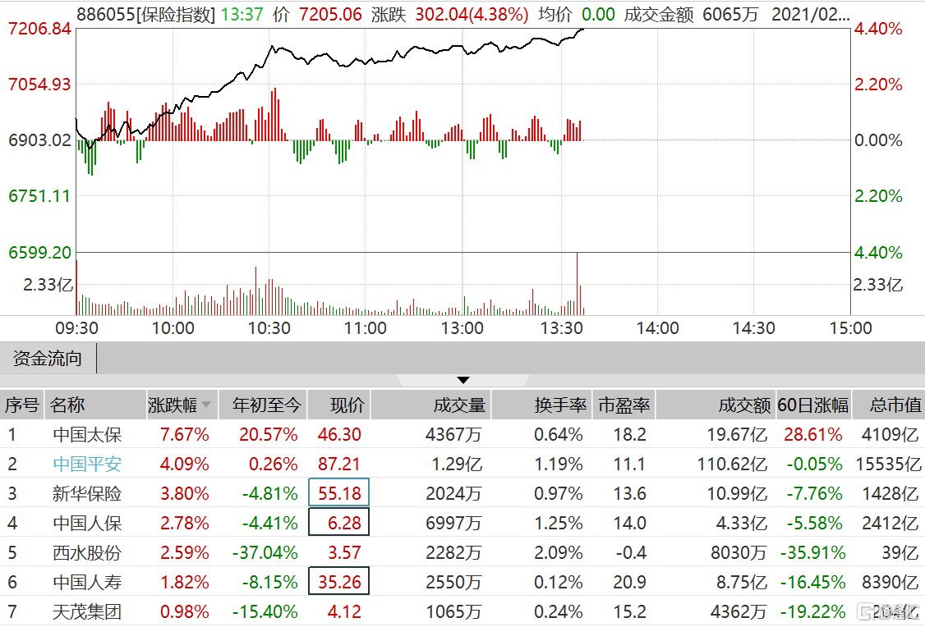Click the 6599.20 price axis label
Viewport: 925px width, 627px height.
(x=39, y=252)
